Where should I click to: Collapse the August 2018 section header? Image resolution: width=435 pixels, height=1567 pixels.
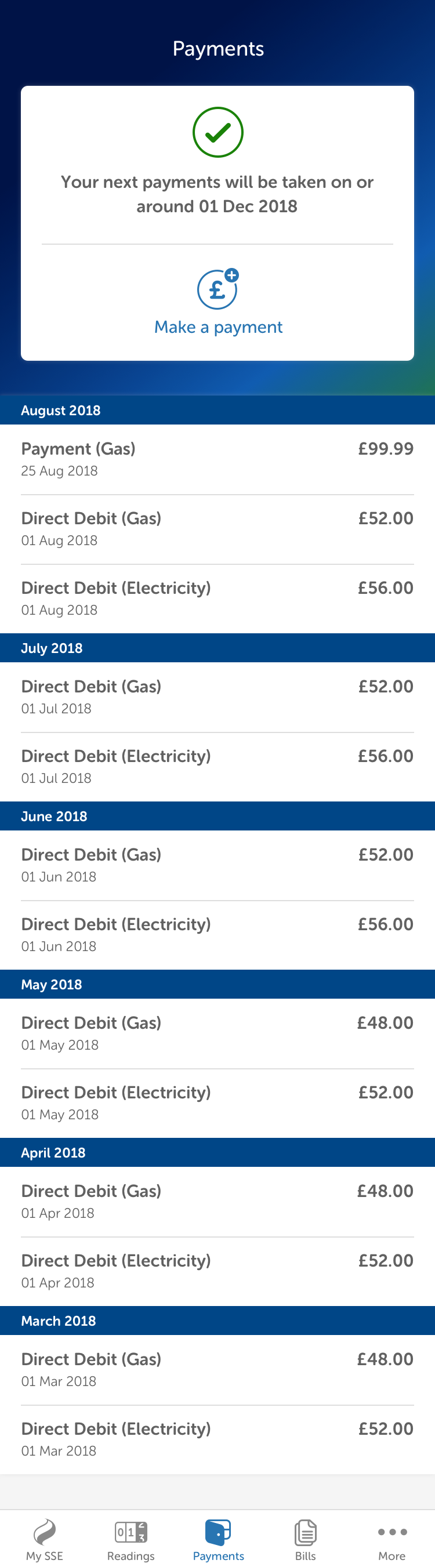[218, 410]
